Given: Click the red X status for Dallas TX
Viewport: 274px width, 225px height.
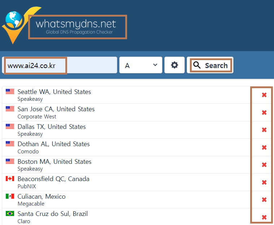Looking at the screenshot, I should (x=264, y=130).
